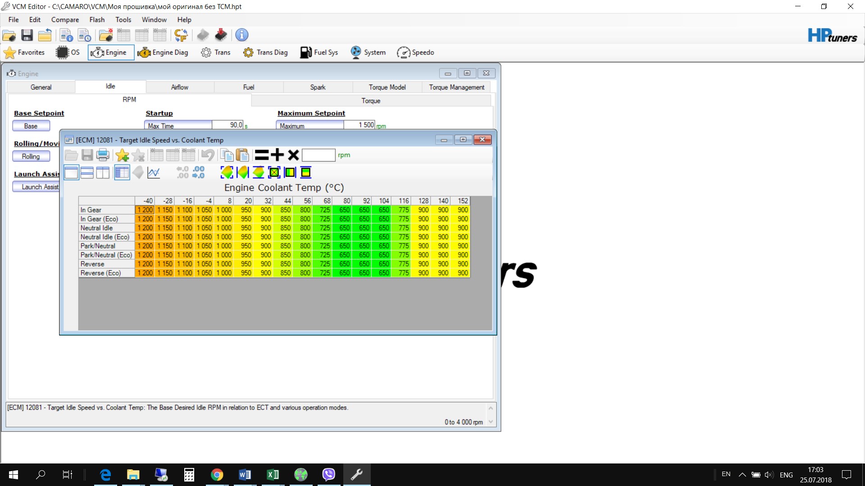This screenshot has width=865, height=486.
Task: Add table to favorites star icon
Action: click(x=122, y=155)
